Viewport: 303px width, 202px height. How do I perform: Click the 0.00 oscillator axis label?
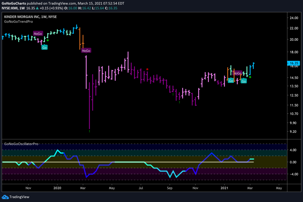tap(293, 162)
